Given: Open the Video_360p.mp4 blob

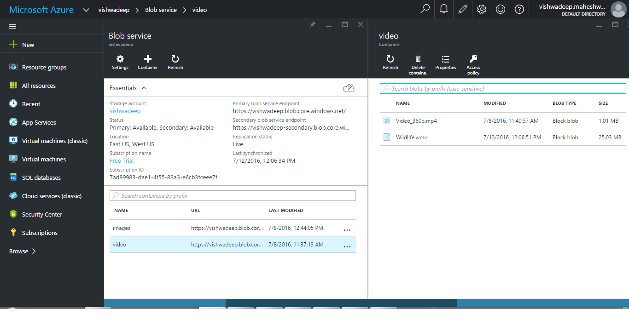Looking at the screenshot, I should click(x=416, y=121).
